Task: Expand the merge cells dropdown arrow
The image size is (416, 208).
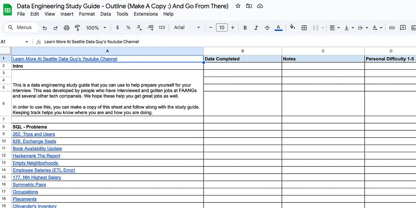Action: [x=323, y=28]
